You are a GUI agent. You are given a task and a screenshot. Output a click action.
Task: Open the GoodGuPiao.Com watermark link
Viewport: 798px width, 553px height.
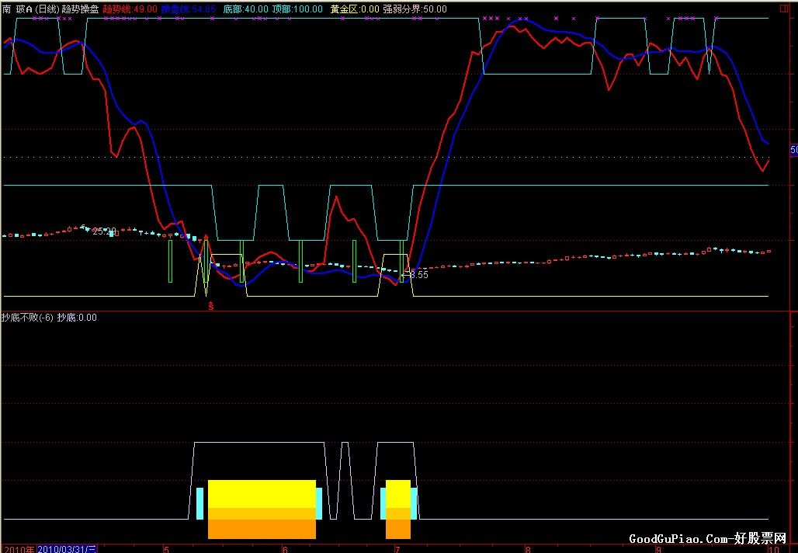(x=707, y=538)
